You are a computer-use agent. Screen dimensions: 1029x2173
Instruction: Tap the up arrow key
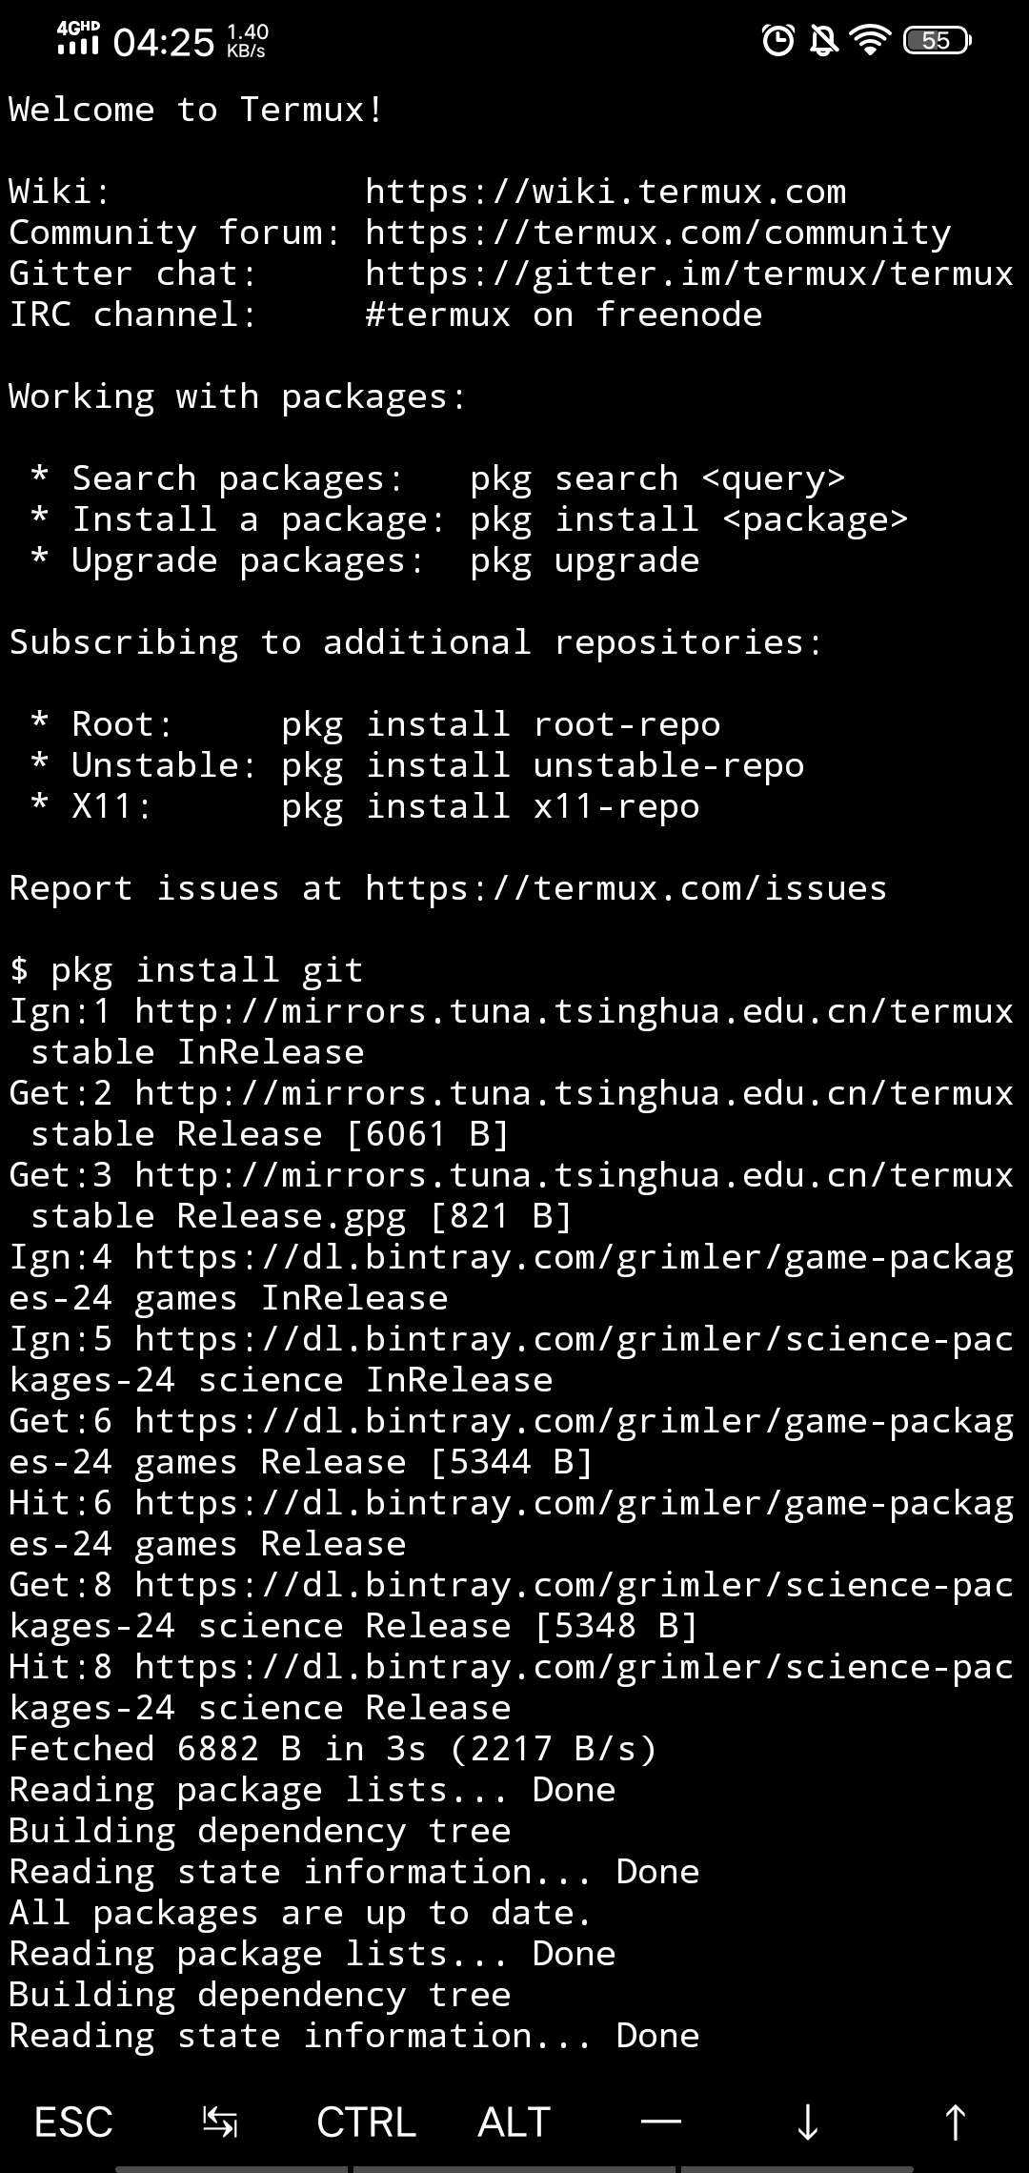[955, 2122]
